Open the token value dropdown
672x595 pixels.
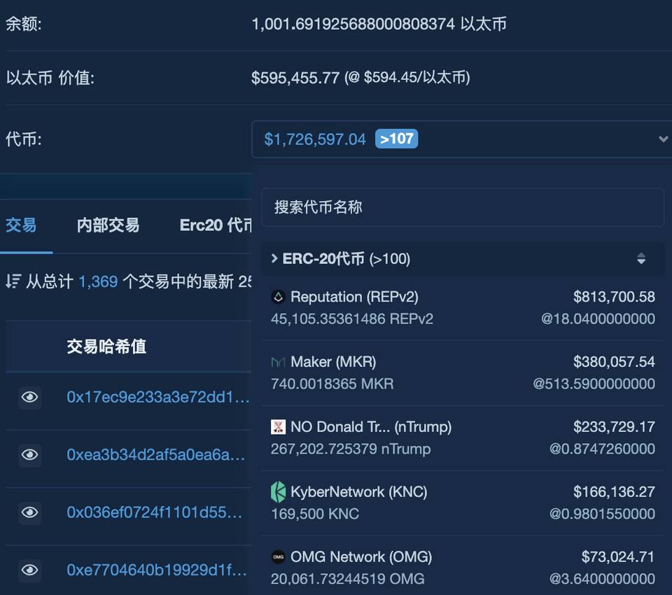661,139
